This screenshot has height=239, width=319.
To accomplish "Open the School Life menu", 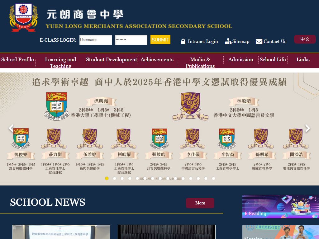I will [x=273, y=59].
